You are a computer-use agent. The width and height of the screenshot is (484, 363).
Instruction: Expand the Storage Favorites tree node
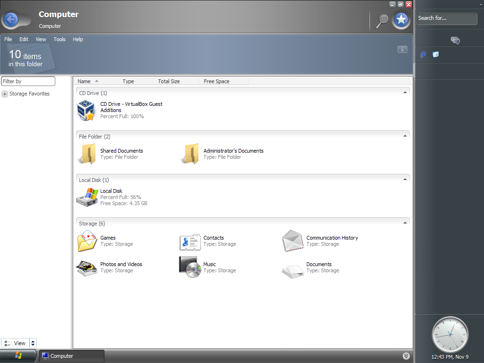tap(5, 94)
